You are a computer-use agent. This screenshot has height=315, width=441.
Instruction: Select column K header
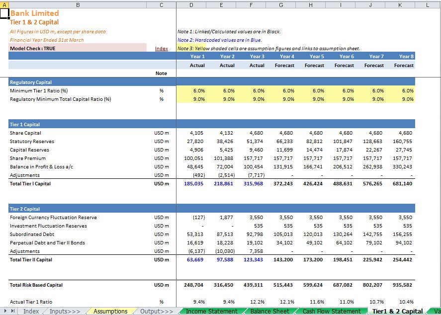coord(400,5)
